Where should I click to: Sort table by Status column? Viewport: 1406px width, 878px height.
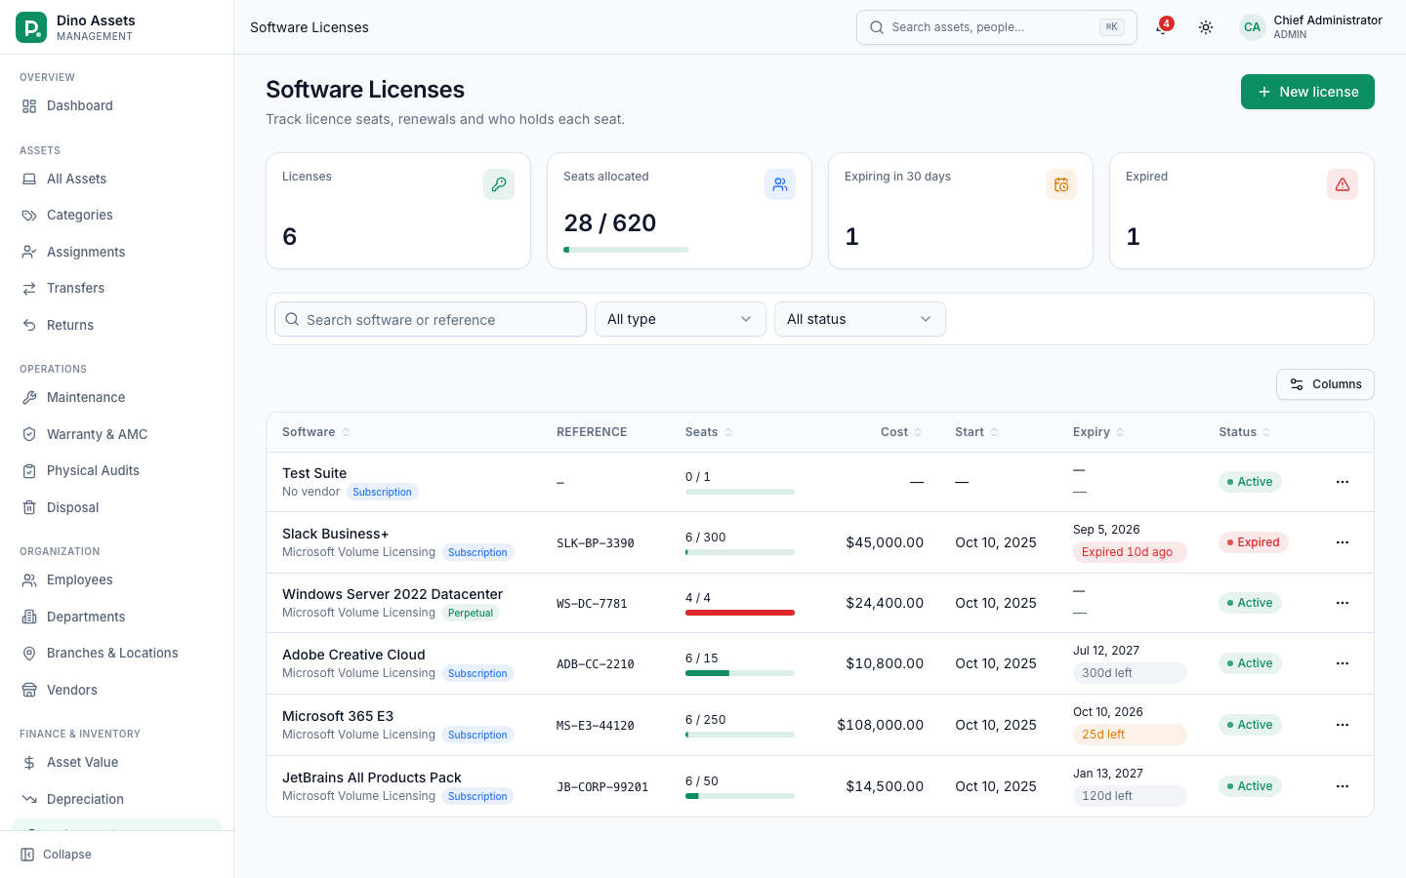tap(1245, 432)
